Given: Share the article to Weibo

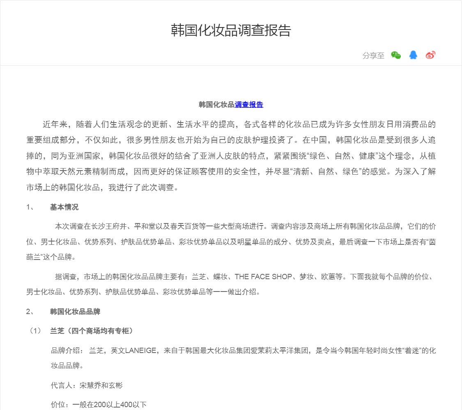Looking at the screenshot, I should point(430,55).
